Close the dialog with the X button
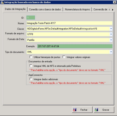 114,2
